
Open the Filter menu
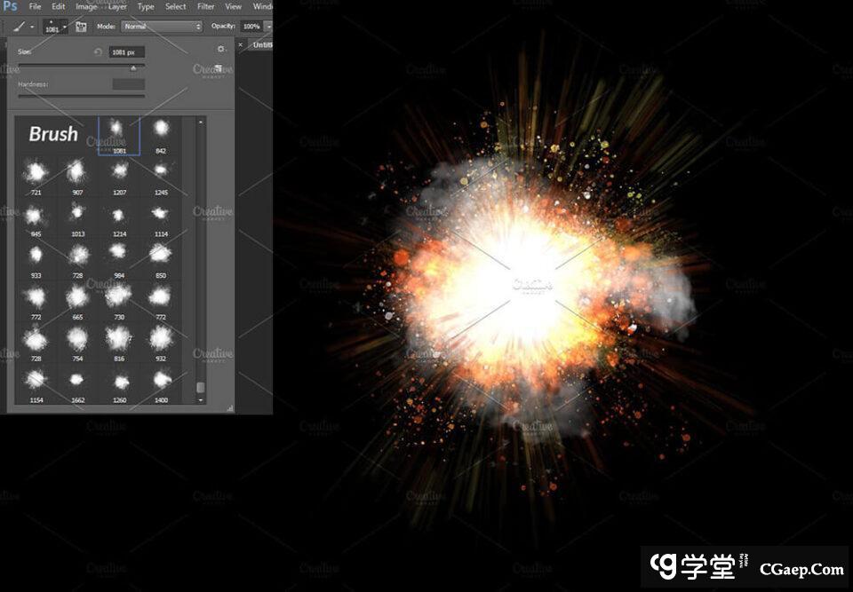(206, 6)
